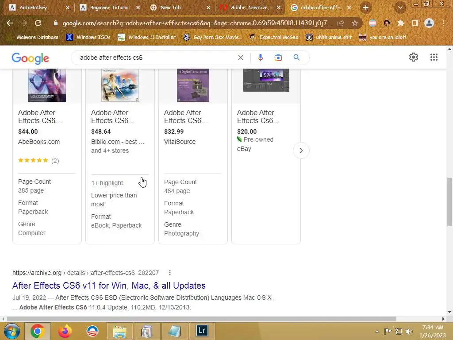
Task: Click the share page icon in address bar
Action: [341, 23]
